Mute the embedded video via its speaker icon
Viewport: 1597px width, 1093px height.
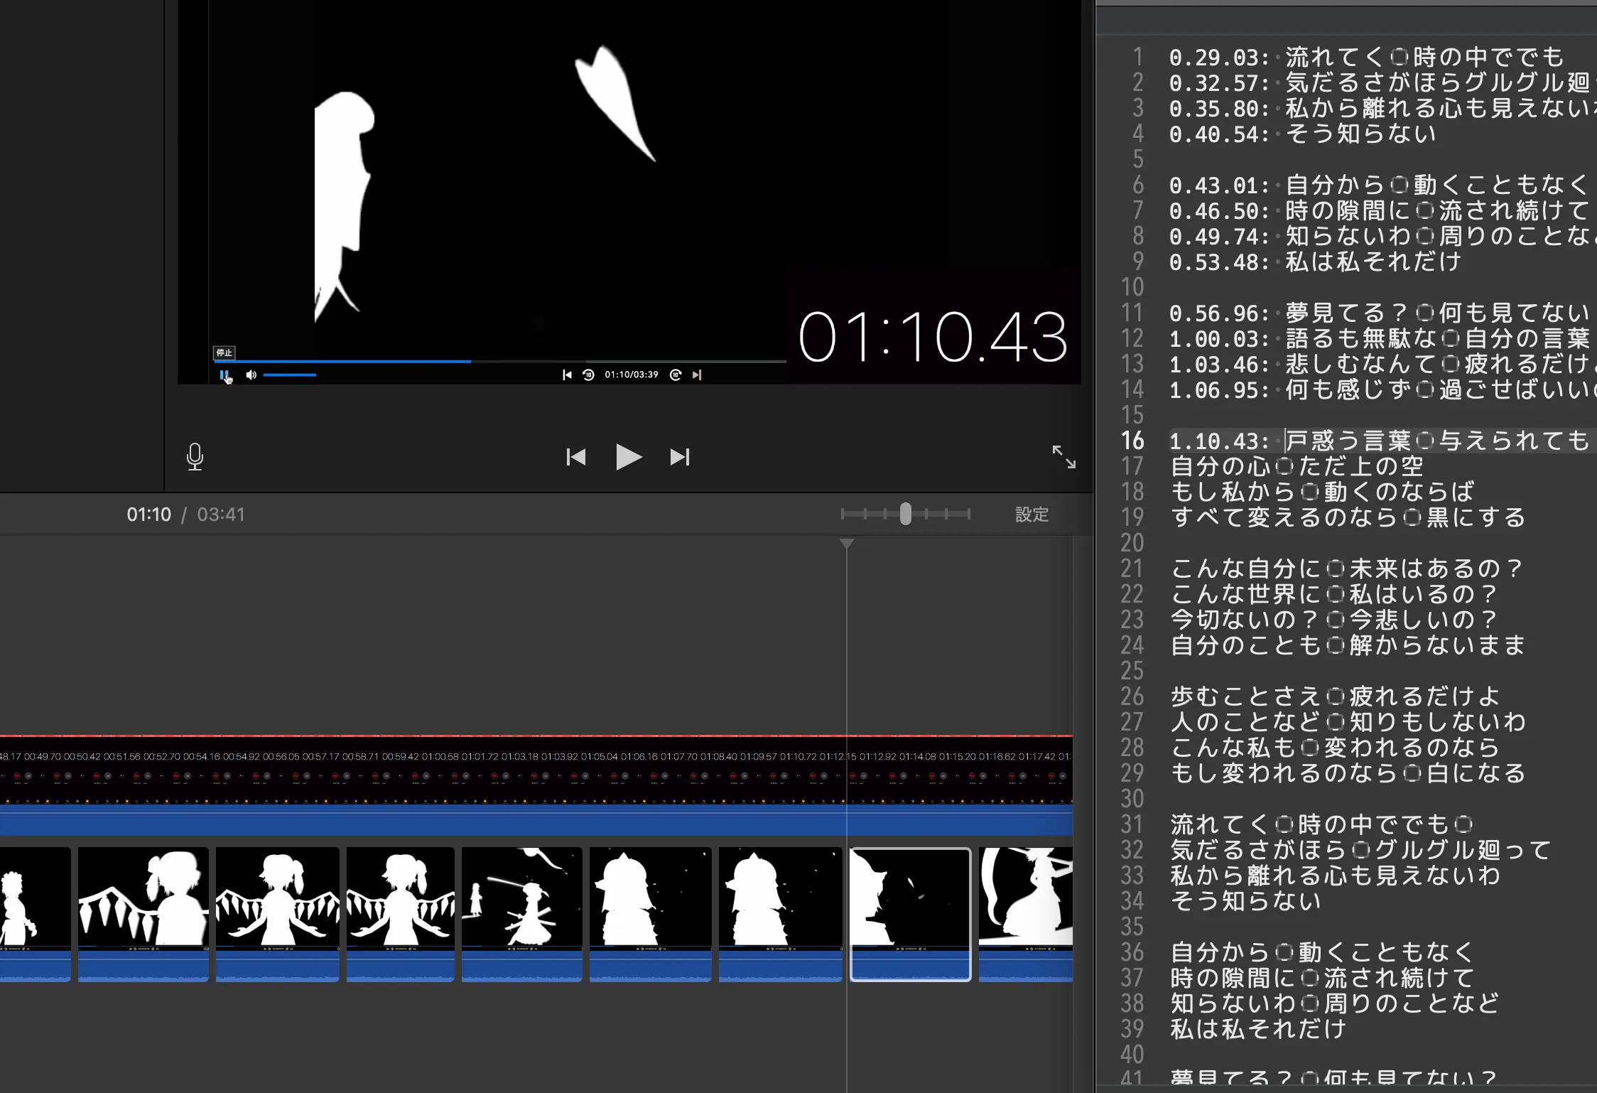251,375
